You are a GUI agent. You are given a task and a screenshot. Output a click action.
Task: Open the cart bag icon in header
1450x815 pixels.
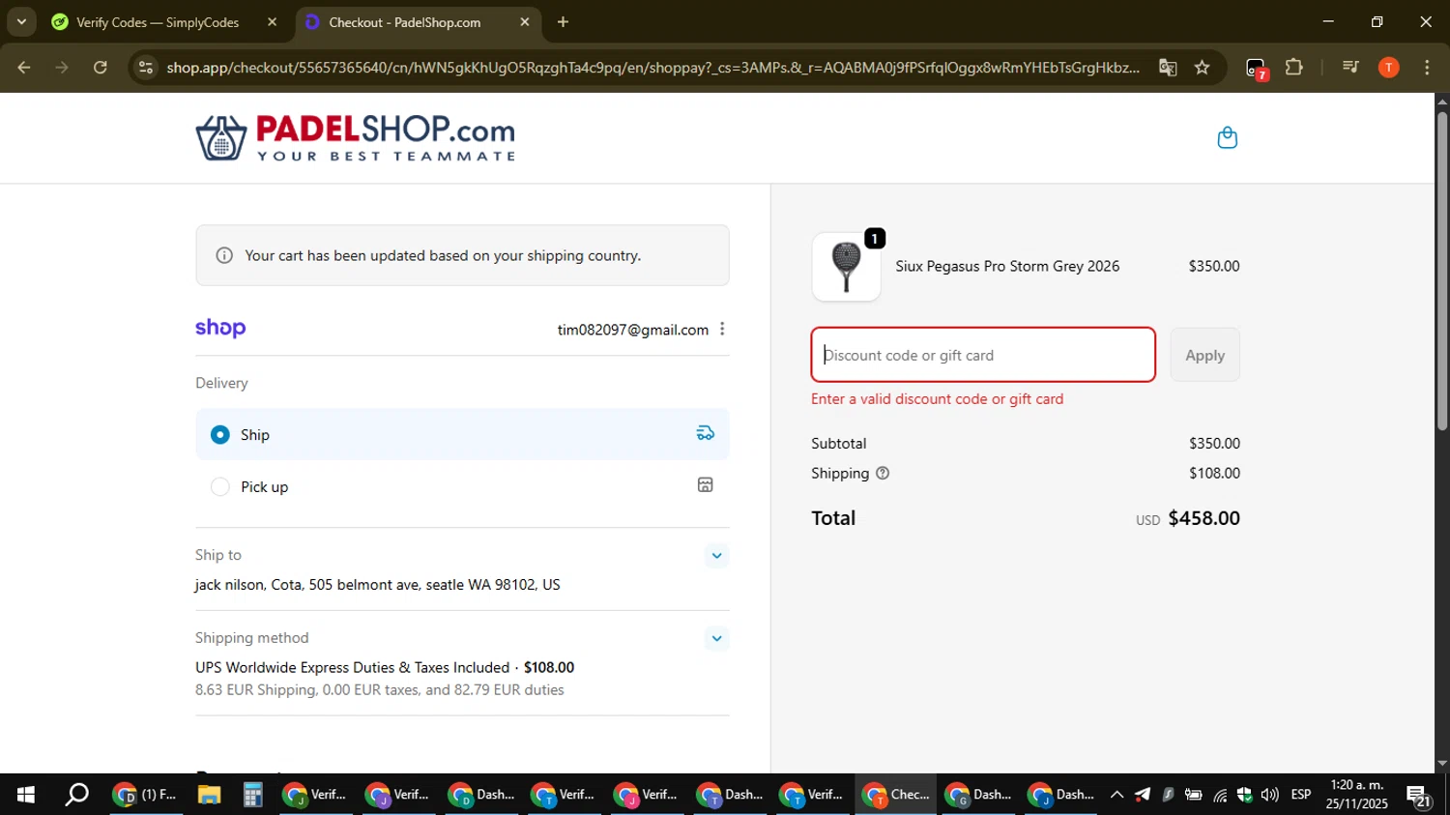click(1227, 138)
